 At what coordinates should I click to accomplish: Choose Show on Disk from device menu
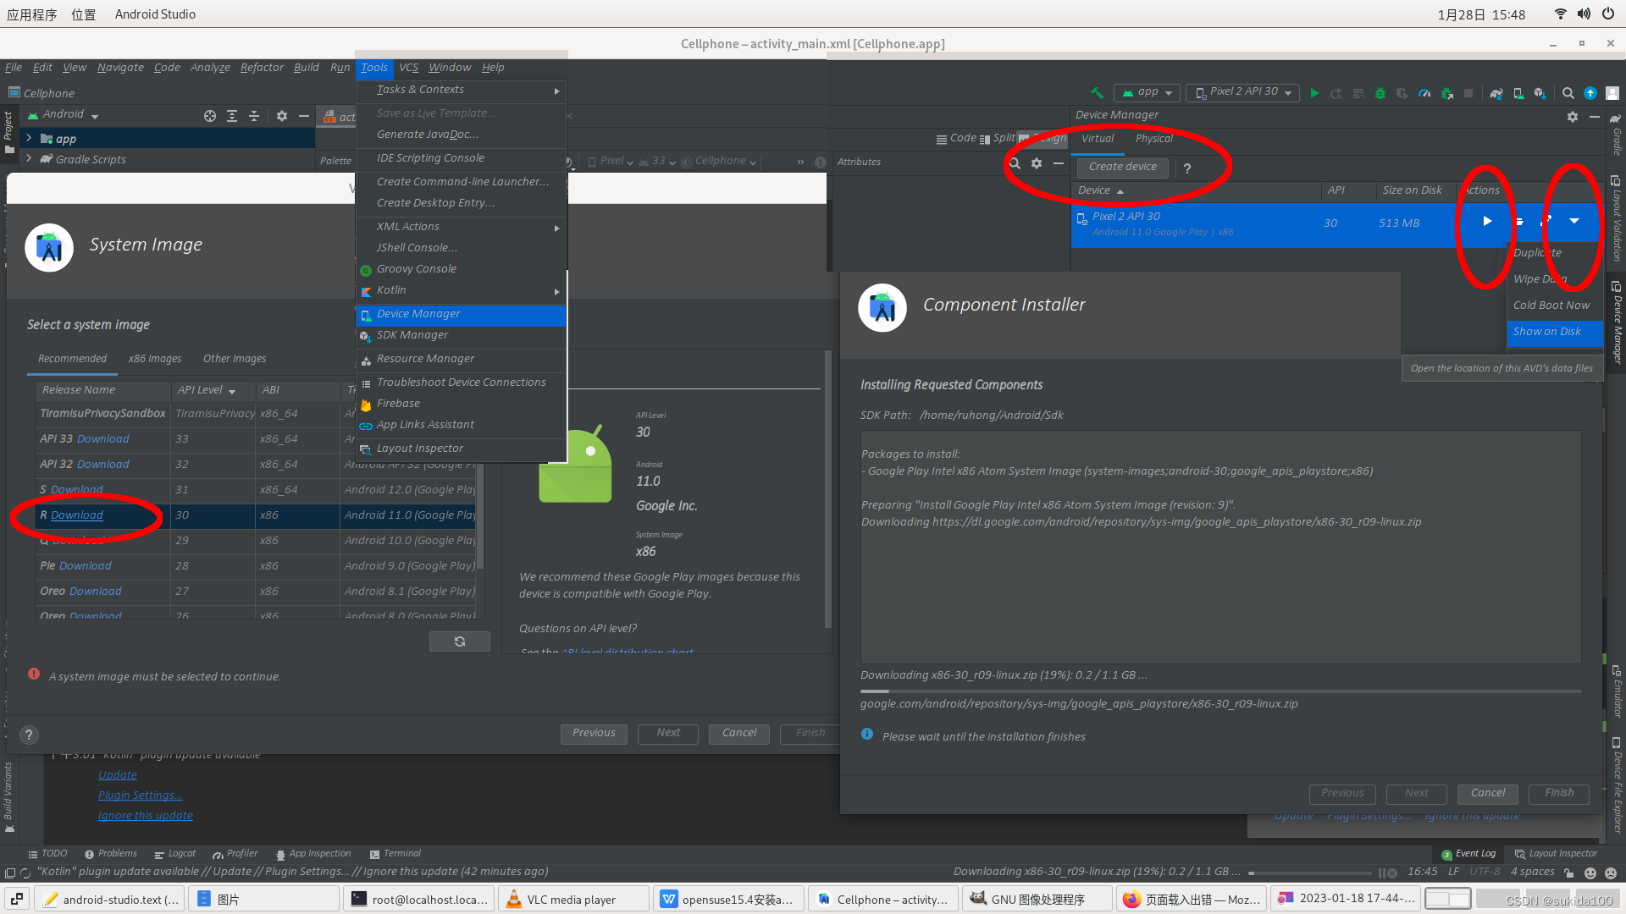tap(1555, 332)
